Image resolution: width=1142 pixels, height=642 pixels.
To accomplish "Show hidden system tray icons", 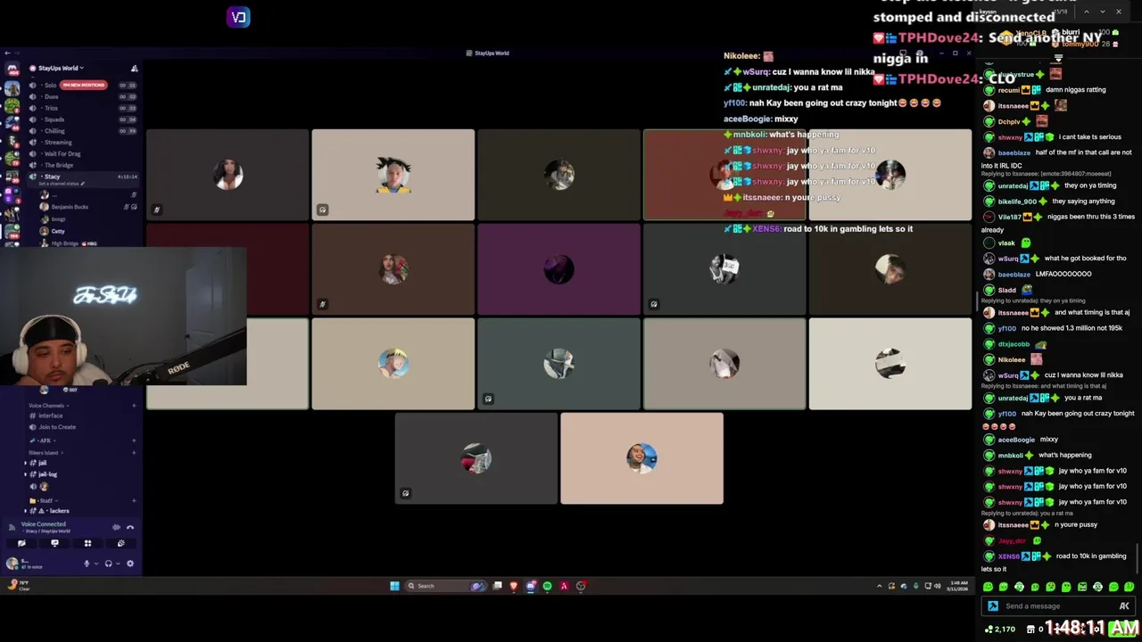I will 879,586.
